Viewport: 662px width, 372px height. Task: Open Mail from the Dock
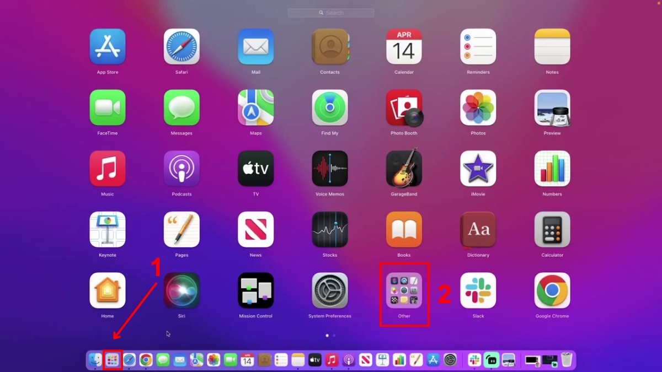(x=180, y=360)
